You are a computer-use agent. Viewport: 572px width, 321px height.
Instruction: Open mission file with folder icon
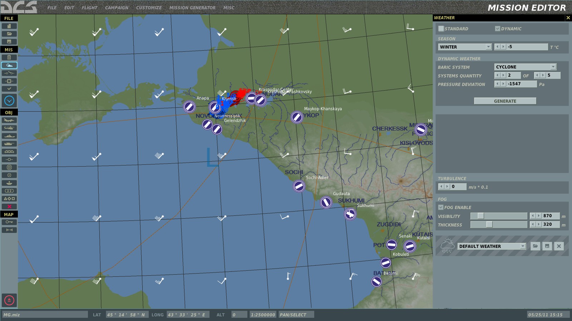[x=9, y=34]
